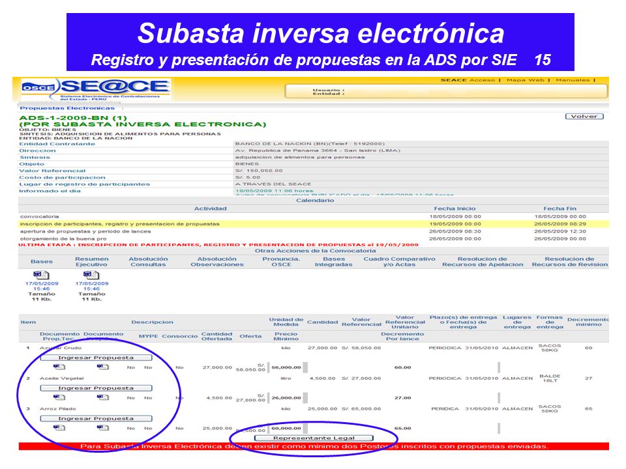
Task: Click the A TRAVES DEL SEACE value
Action: pyautogui.click(x=273, y=184)
